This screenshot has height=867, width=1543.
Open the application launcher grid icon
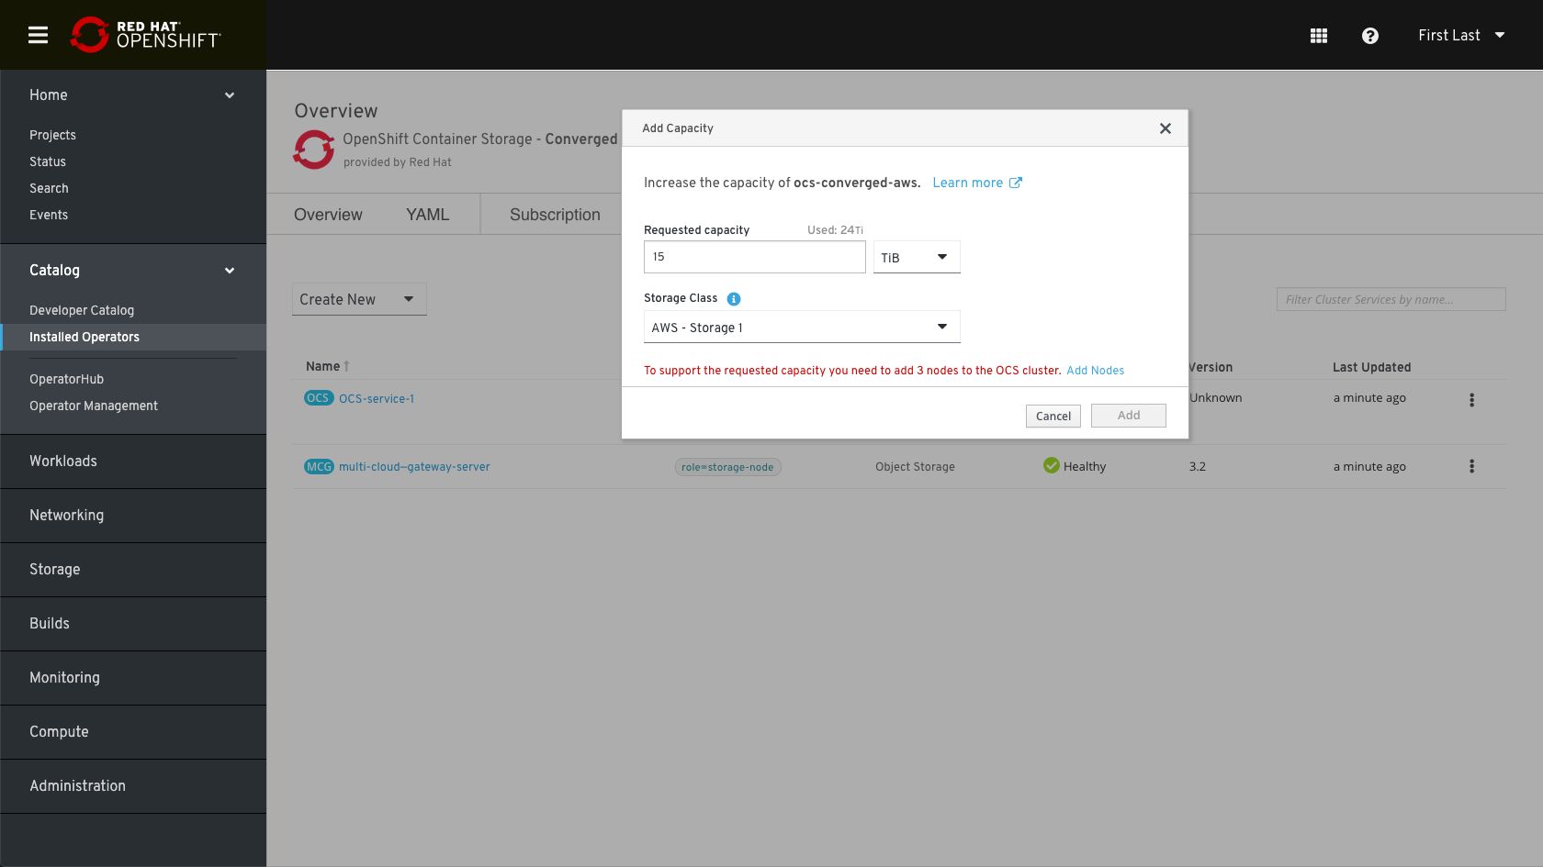coord(1319,36)
